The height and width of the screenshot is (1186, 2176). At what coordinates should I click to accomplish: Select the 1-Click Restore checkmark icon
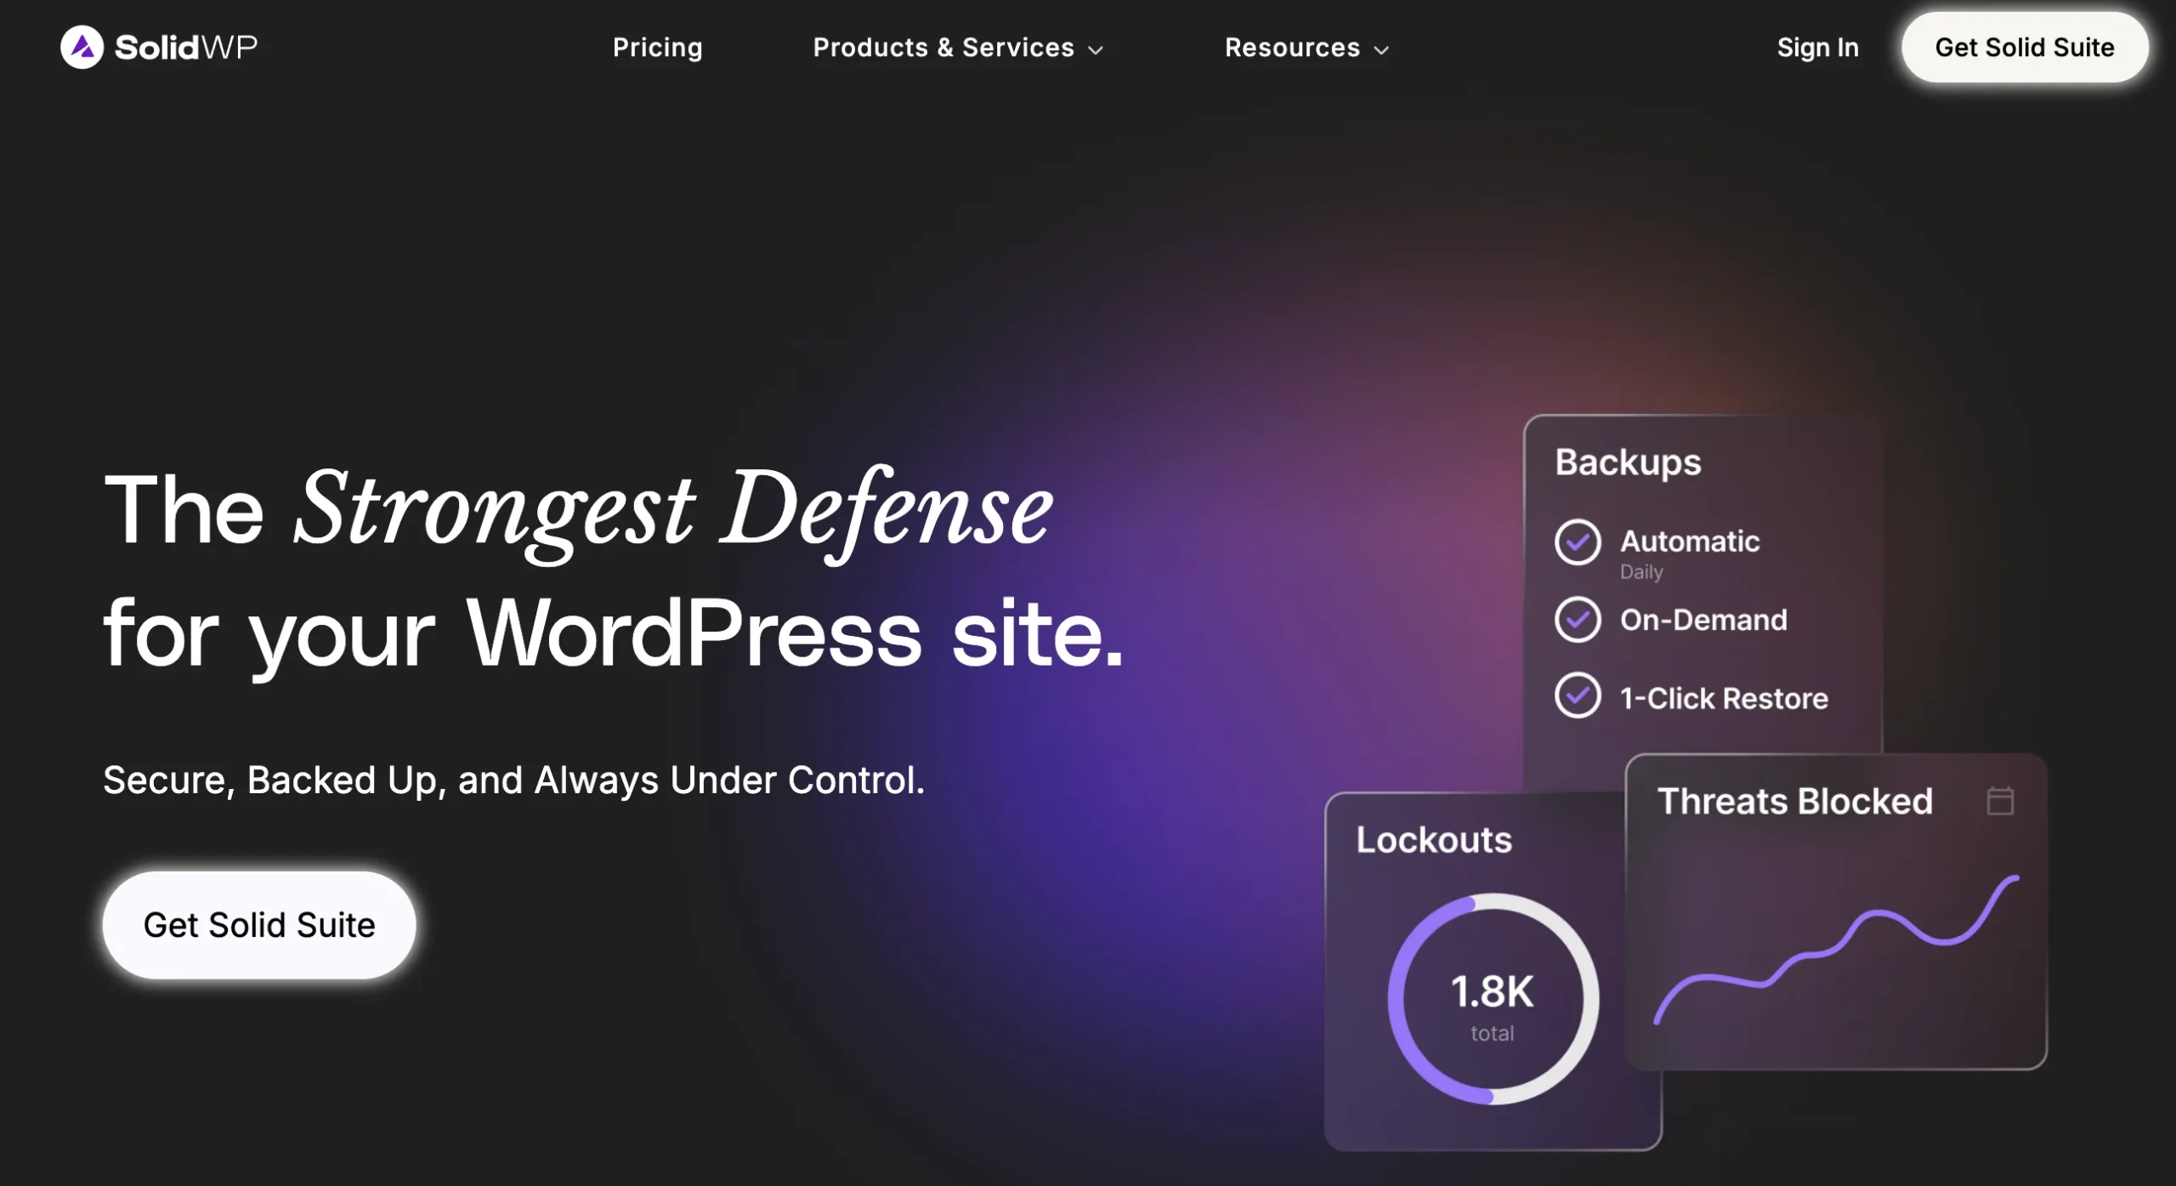1578,697
